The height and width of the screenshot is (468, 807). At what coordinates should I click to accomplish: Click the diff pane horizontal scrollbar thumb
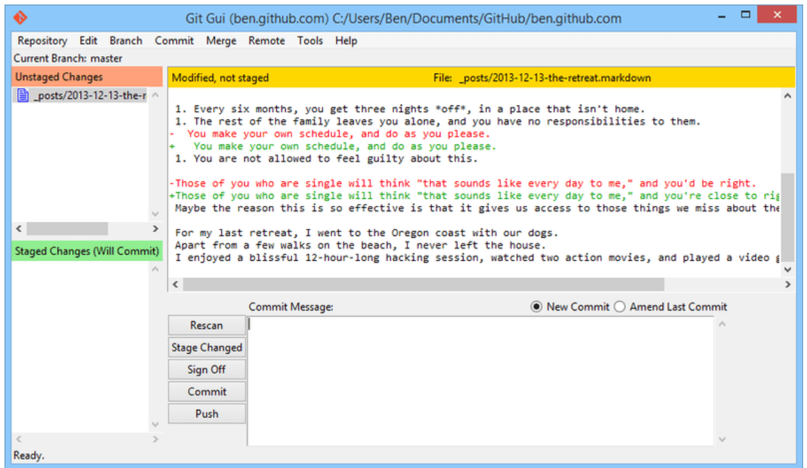423,285
